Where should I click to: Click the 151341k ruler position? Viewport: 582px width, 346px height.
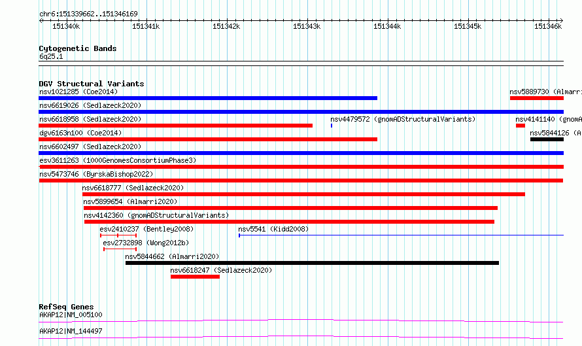(x=146, y=26)
